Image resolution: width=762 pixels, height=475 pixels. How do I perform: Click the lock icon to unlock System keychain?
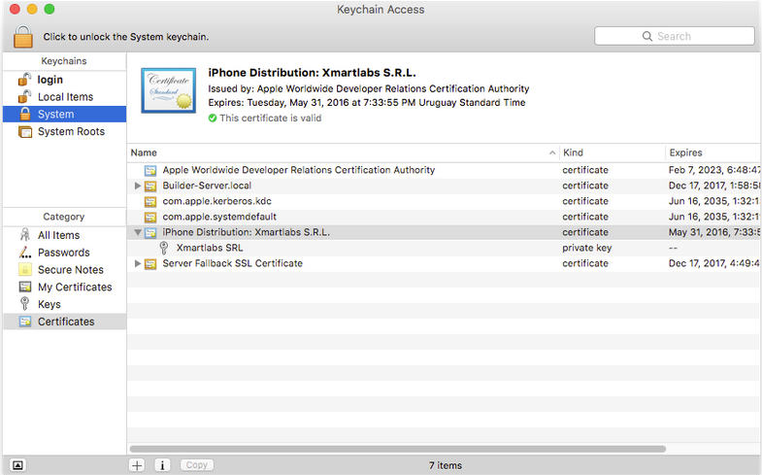pos(24,37)
